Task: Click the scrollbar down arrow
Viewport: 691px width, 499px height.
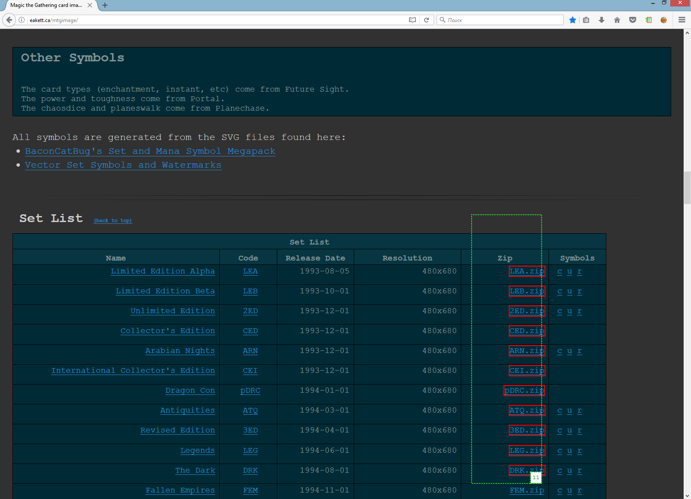Action: click(687, 496)
